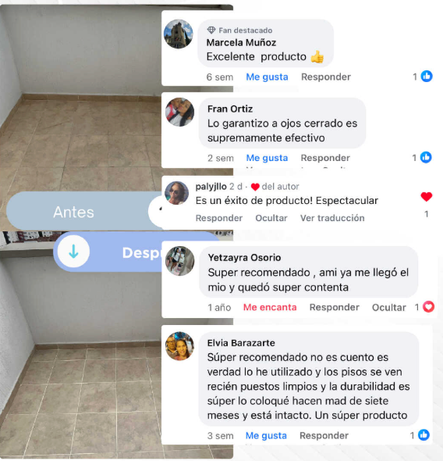The image size is (443, 461).
Task: Open Fran Ortiz's profile avatar
Action: pyautogui.click(x=179, y=112)
